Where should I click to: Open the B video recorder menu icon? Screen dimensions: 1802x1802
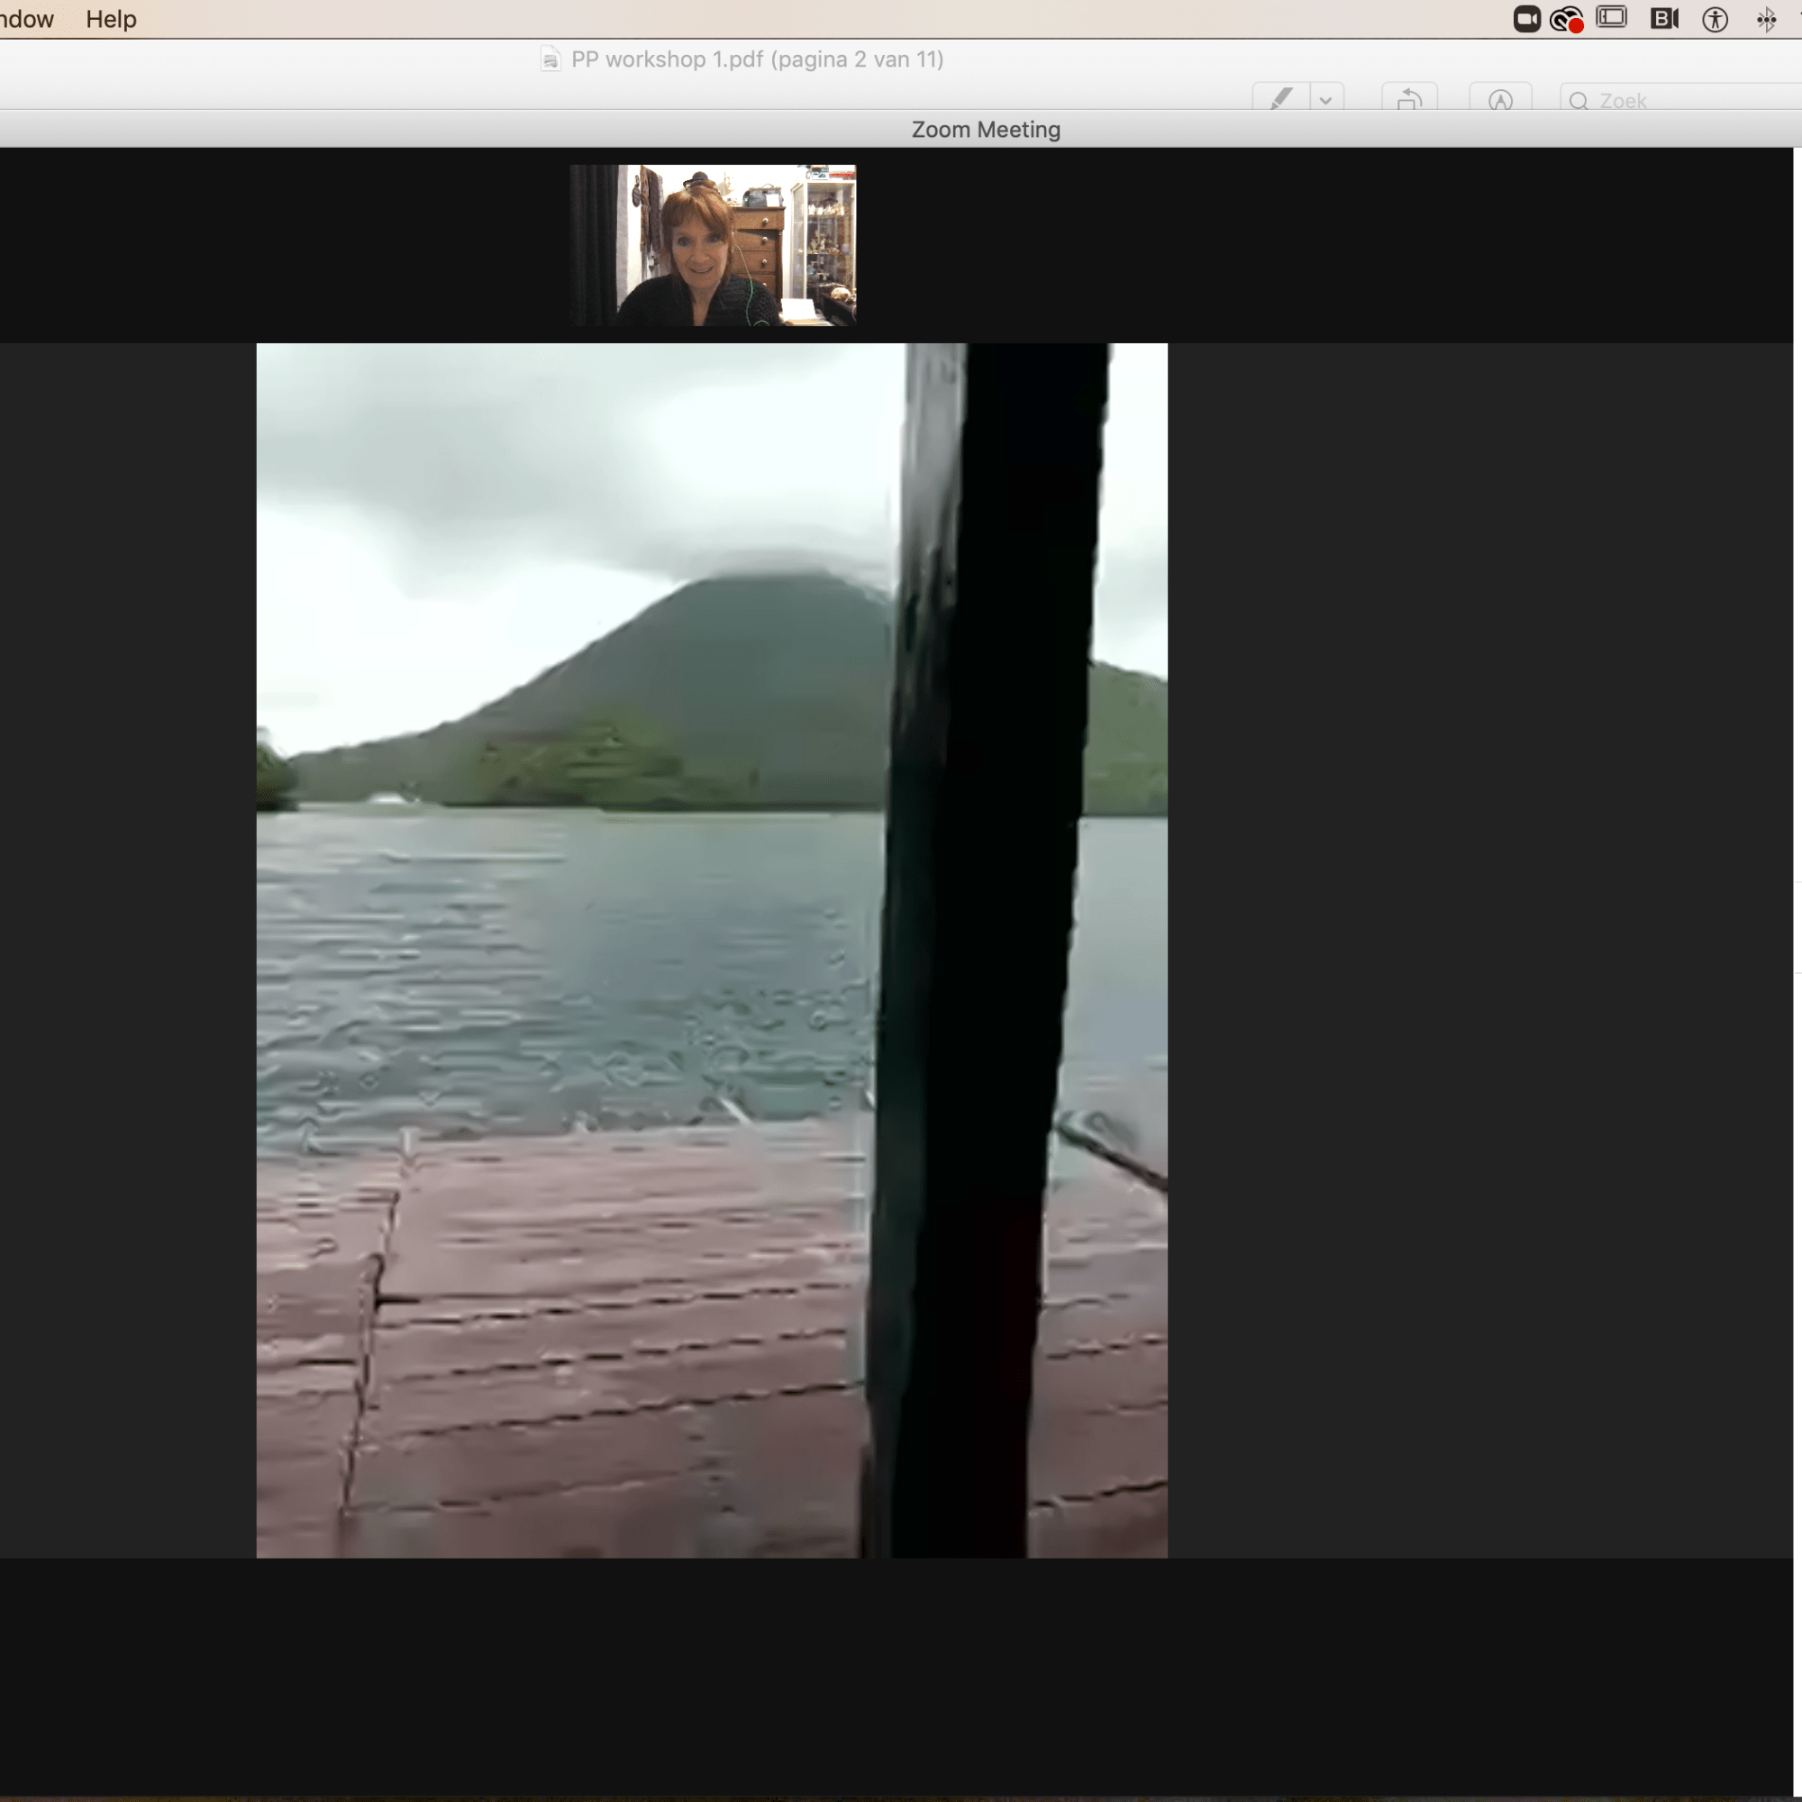1664,19
